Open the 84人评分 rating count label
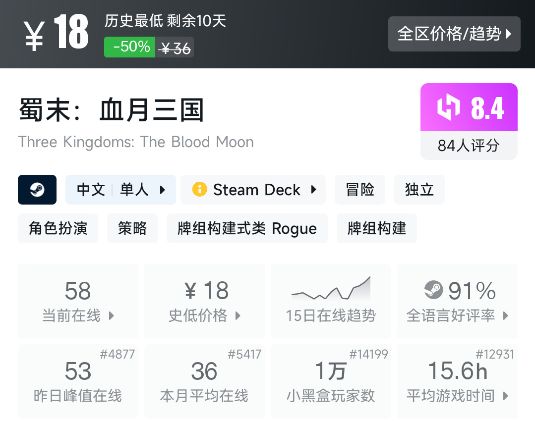 click(x=469, y=146)
